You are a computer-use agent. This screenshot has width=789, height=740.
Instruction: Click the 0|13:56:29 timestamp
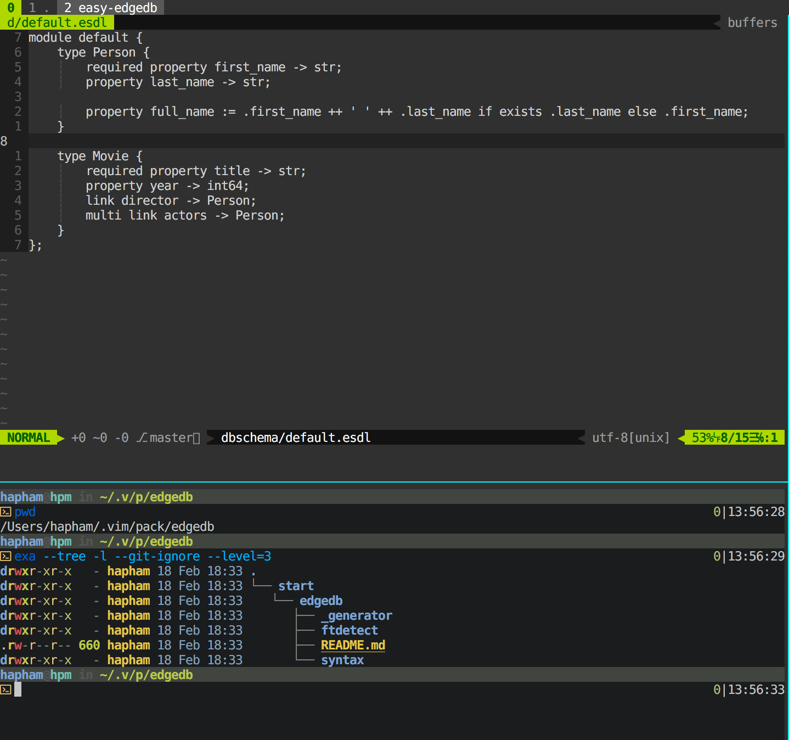[x=749, y=556]
